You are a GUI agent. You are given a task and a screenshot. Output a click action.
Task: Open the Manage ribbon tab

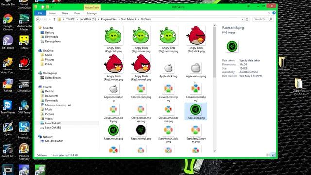[92, 13]
